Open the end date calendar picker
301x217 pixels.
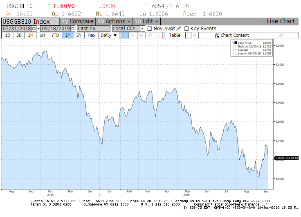click(73, 29)
